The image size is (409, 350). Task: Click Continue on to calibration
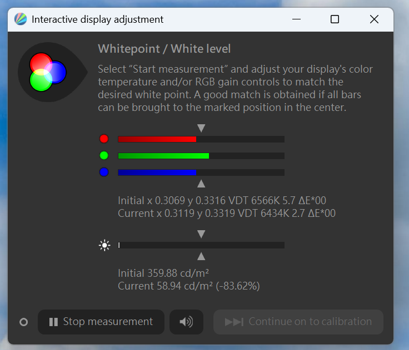click(298, 322)
